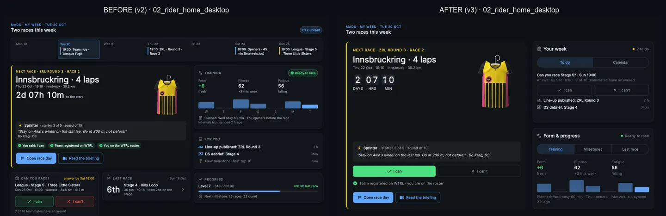Image resolution: width=666 pixels, height=216 pixels.
Task: Click the chat icon beside DS debrief in v3
Action: point(539,107)
